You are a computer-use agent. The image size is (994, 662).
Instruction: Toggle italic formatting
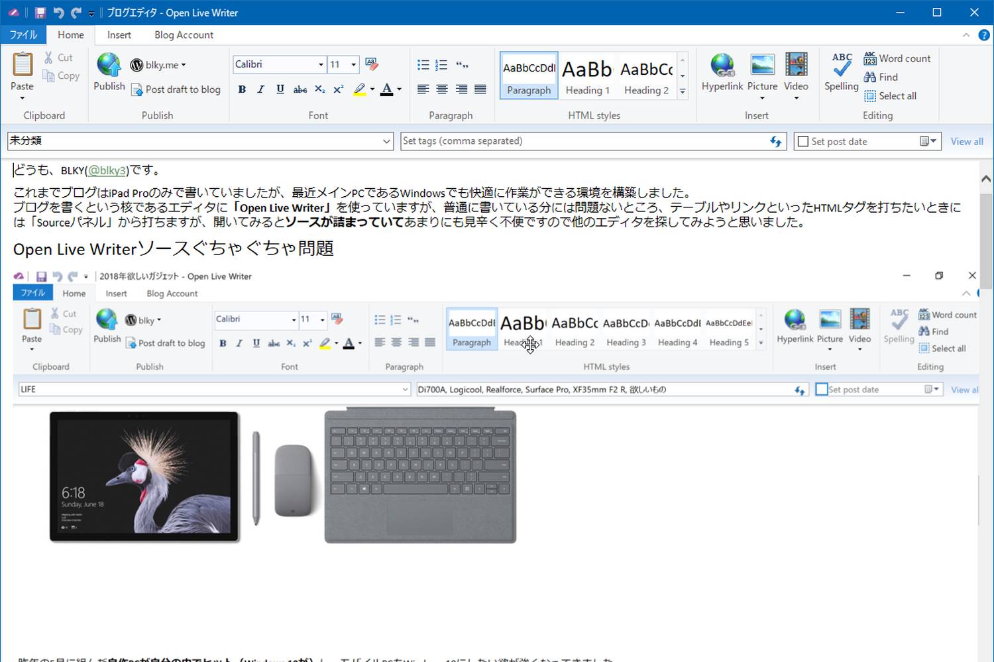(x=260, y=89)
